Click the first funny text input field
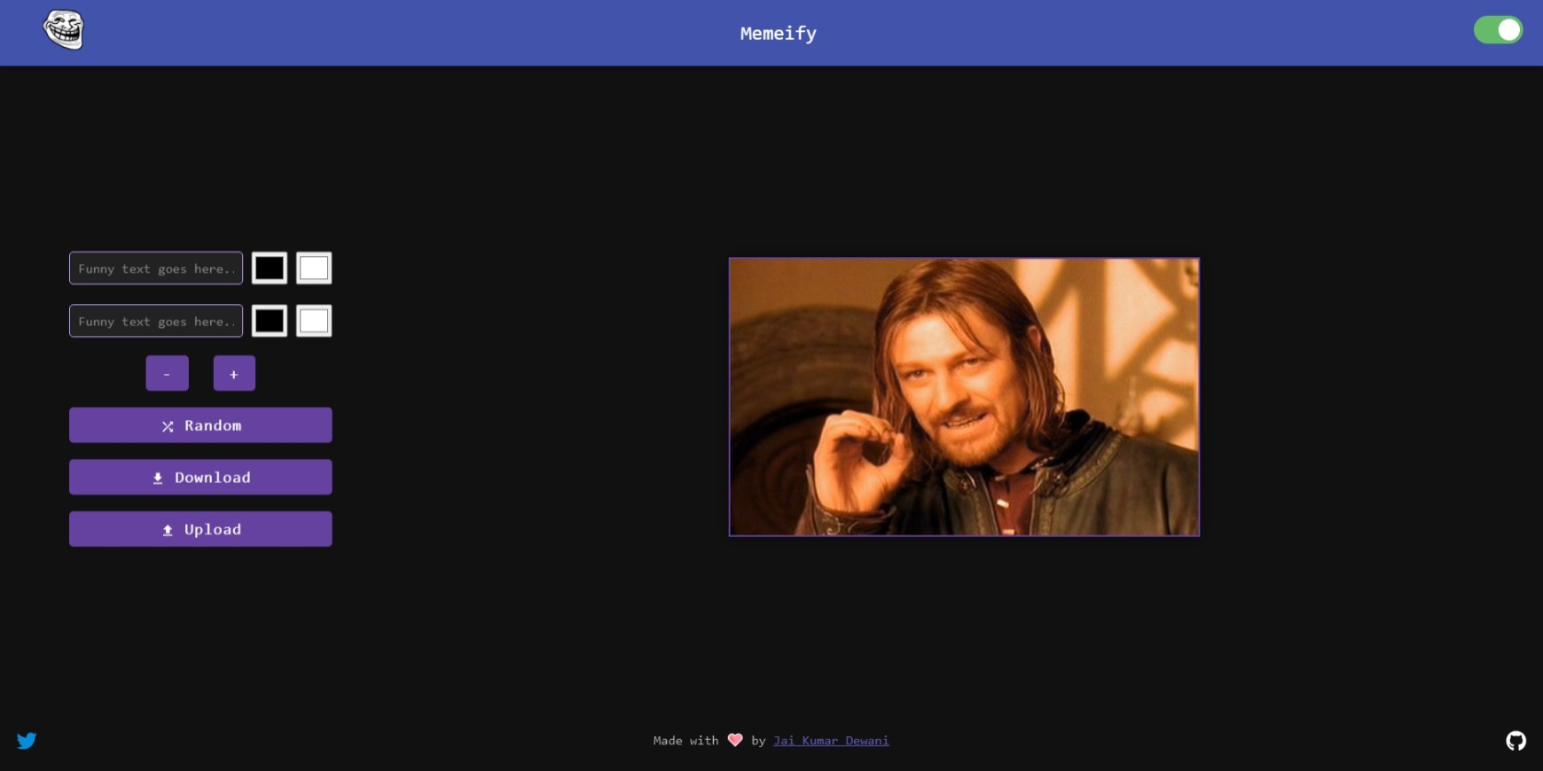Screen dimensions: 1543x771 [x=156, y=269]
